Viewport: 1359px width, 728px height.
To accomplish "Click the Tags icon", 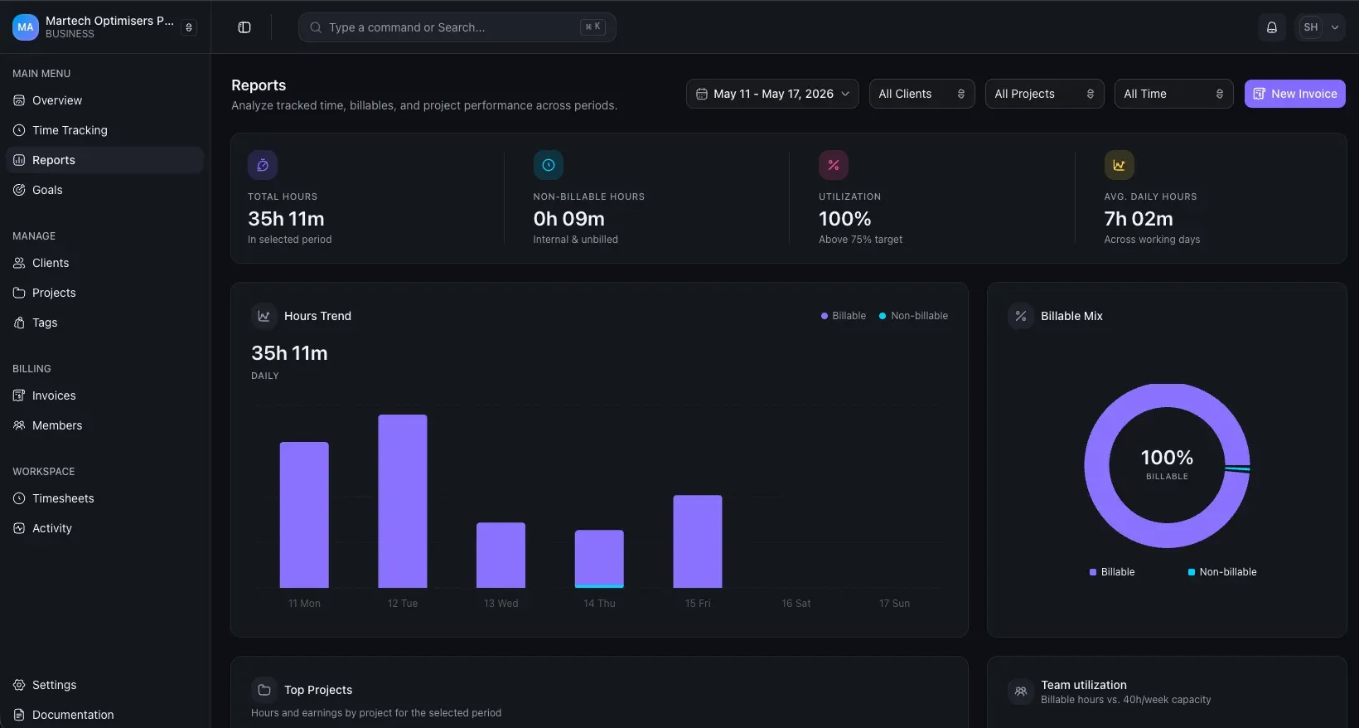I will [19, 323].
